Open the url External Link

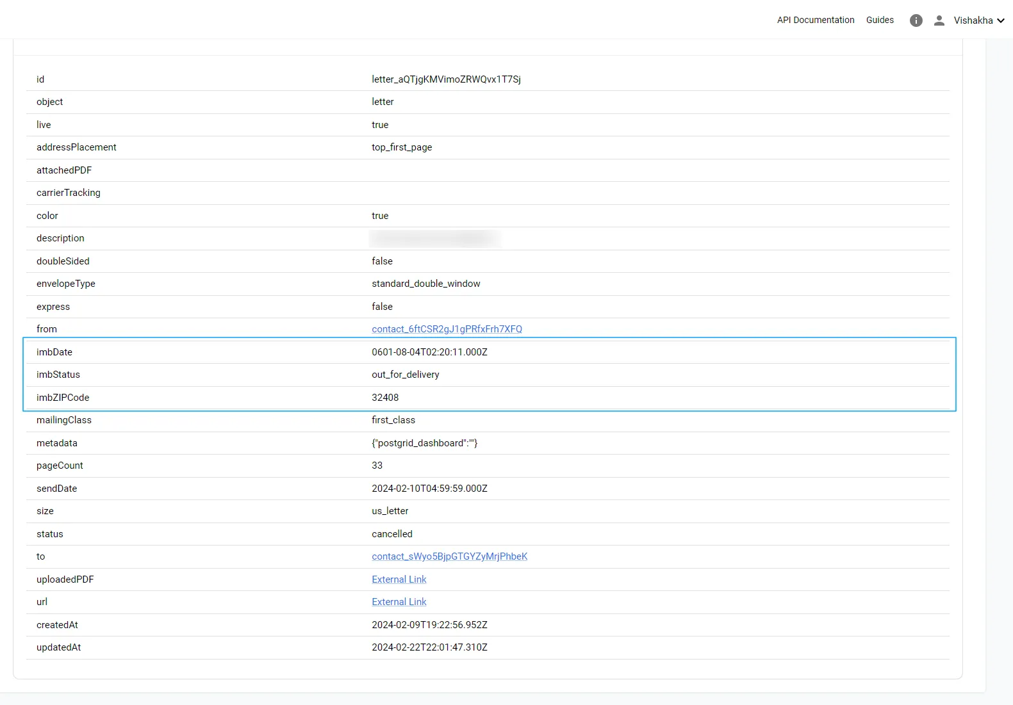pyautogui.click(x=399, y=602)
